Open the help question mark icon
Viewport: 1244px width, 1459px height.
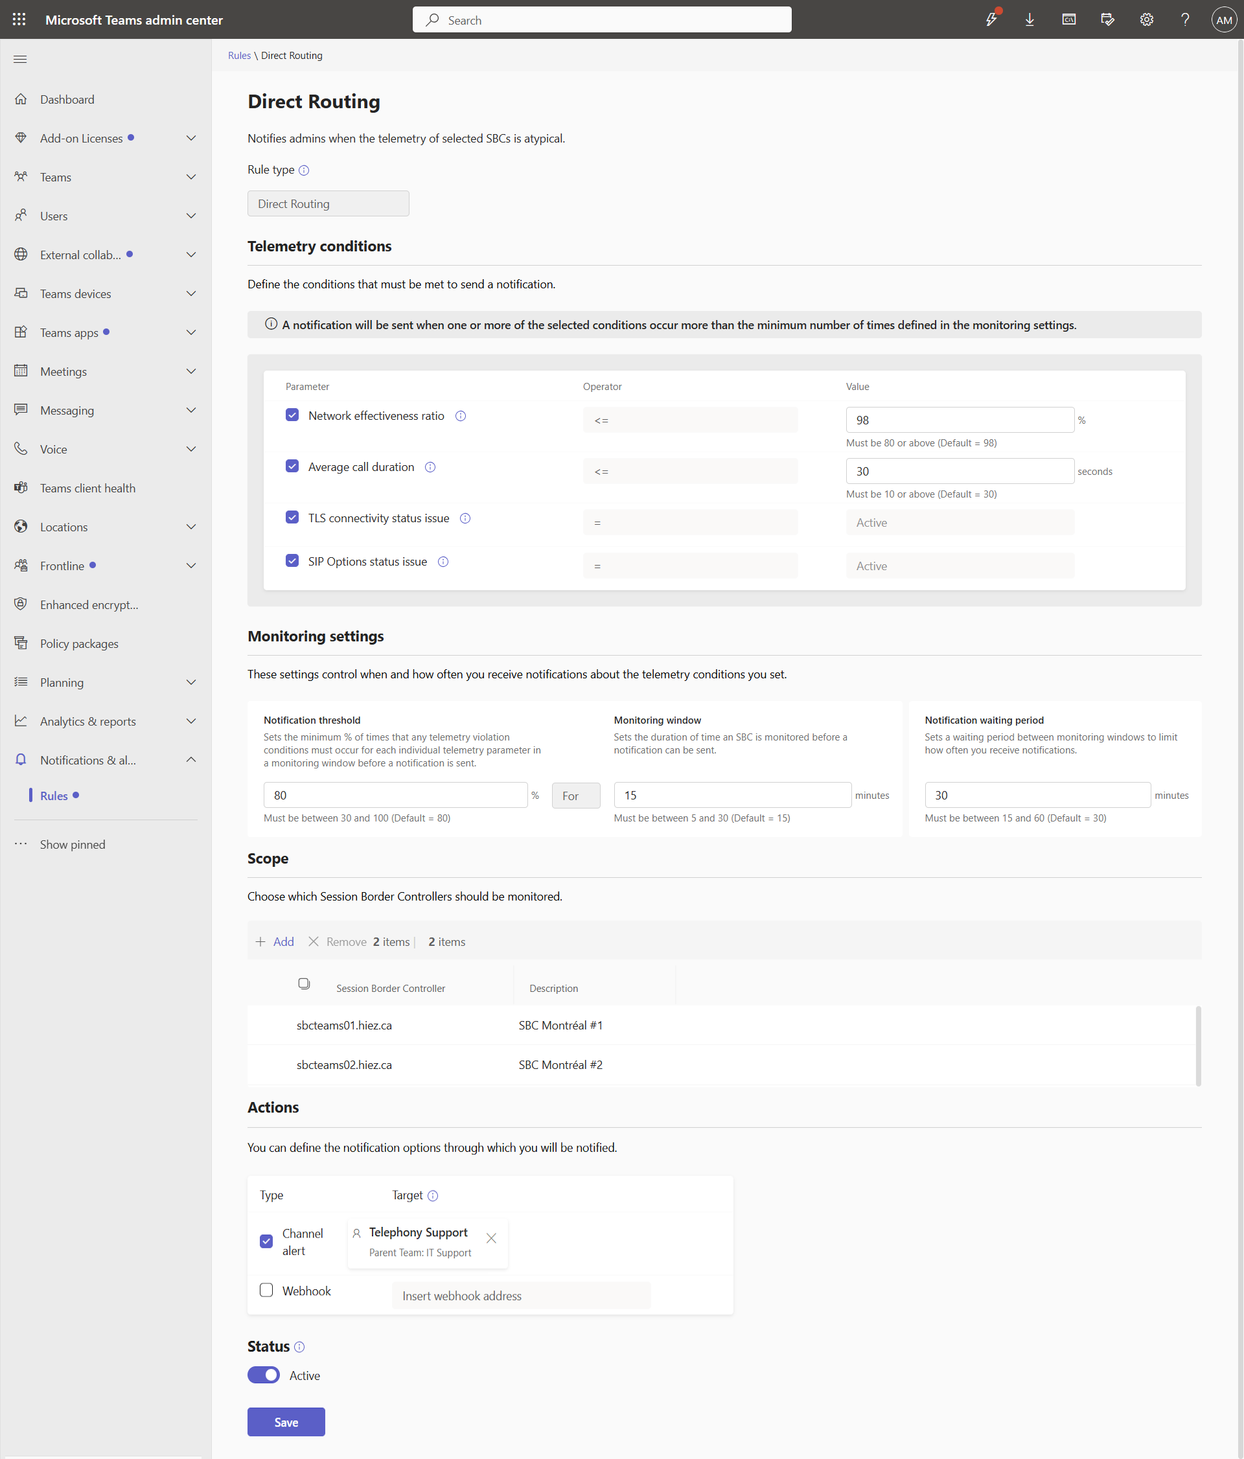point(1185,19)
